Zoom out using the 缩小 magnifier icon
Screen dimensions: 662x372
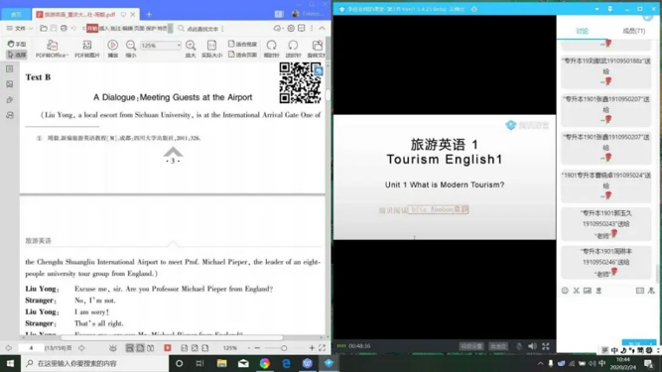tap(131, 49)
